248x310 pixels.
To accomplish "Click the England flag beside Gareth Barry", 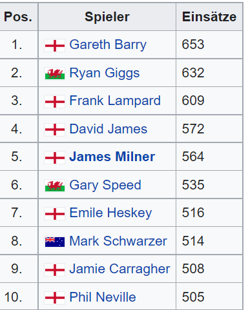I will point(55,46).
